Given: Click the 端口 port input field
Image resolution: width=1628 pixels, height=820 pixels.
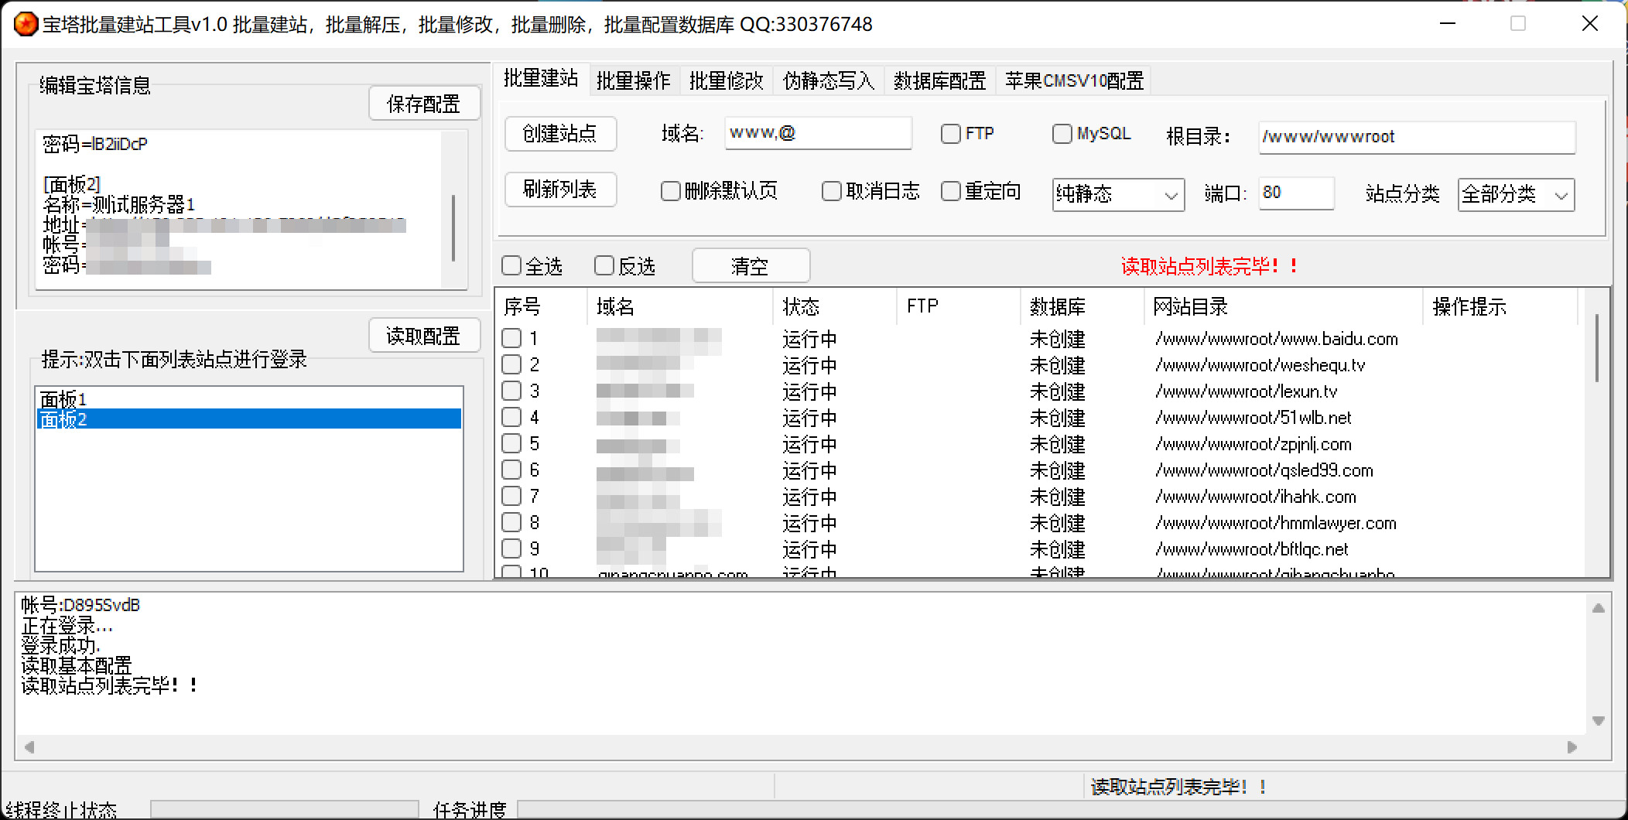Looking at the screenshot, I should tap(1297, 193).
